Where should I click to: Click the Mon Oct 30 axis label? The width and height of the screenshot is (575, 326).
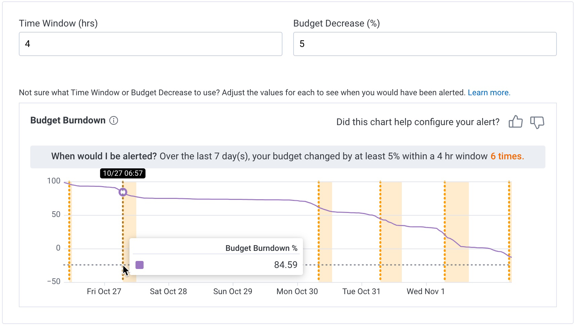coord(297,291)
